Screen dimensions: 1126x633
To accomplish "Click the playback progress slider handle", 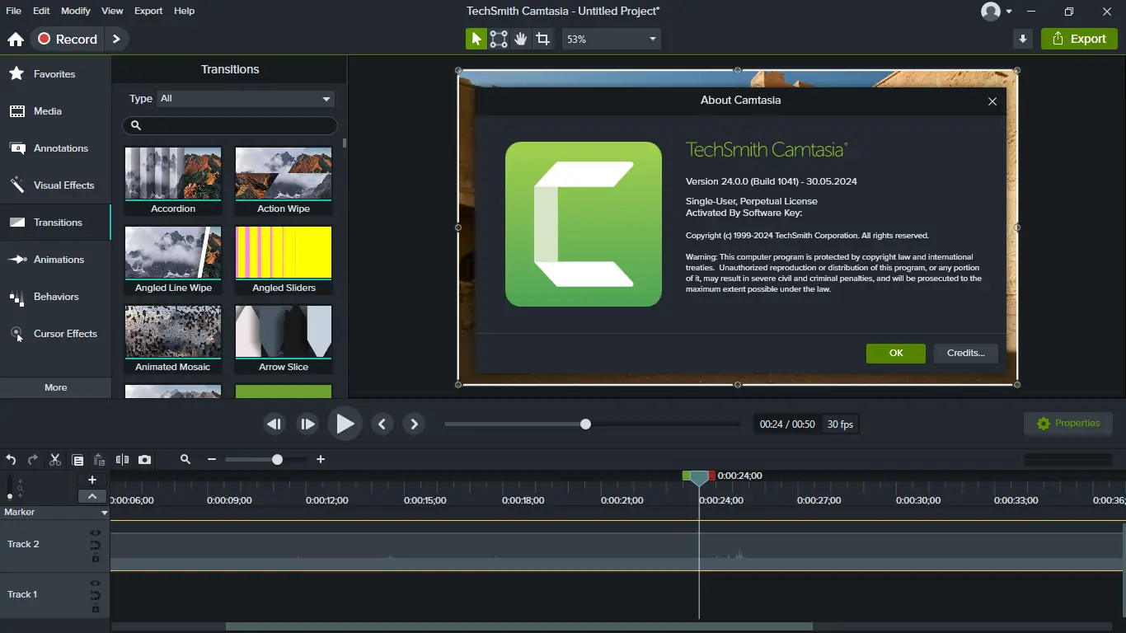I will 585,424.
